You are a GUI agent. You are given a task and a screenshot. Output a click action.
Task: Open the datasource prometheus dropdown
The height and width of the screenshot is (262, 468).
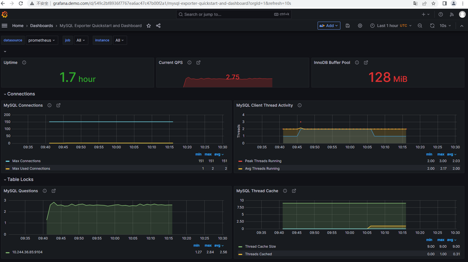[x=42, y=40]
